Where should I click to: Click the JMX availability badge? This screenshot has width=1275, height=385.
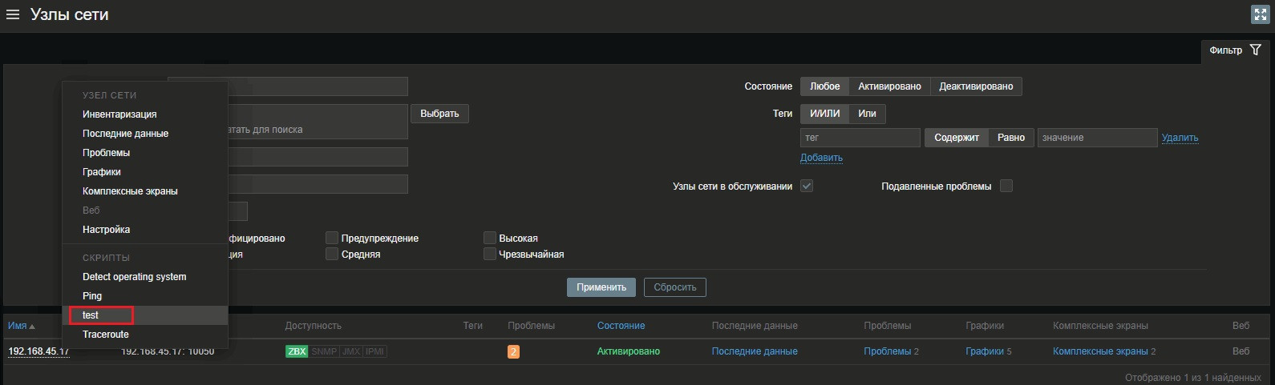point(350,351)
